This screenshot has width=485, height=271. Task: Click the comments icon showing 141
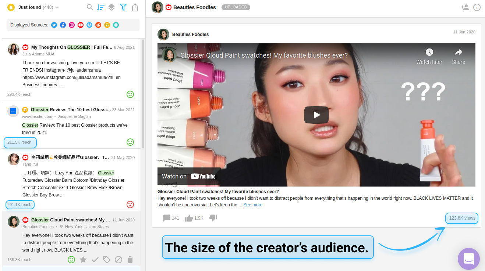(x=167, y=218)
